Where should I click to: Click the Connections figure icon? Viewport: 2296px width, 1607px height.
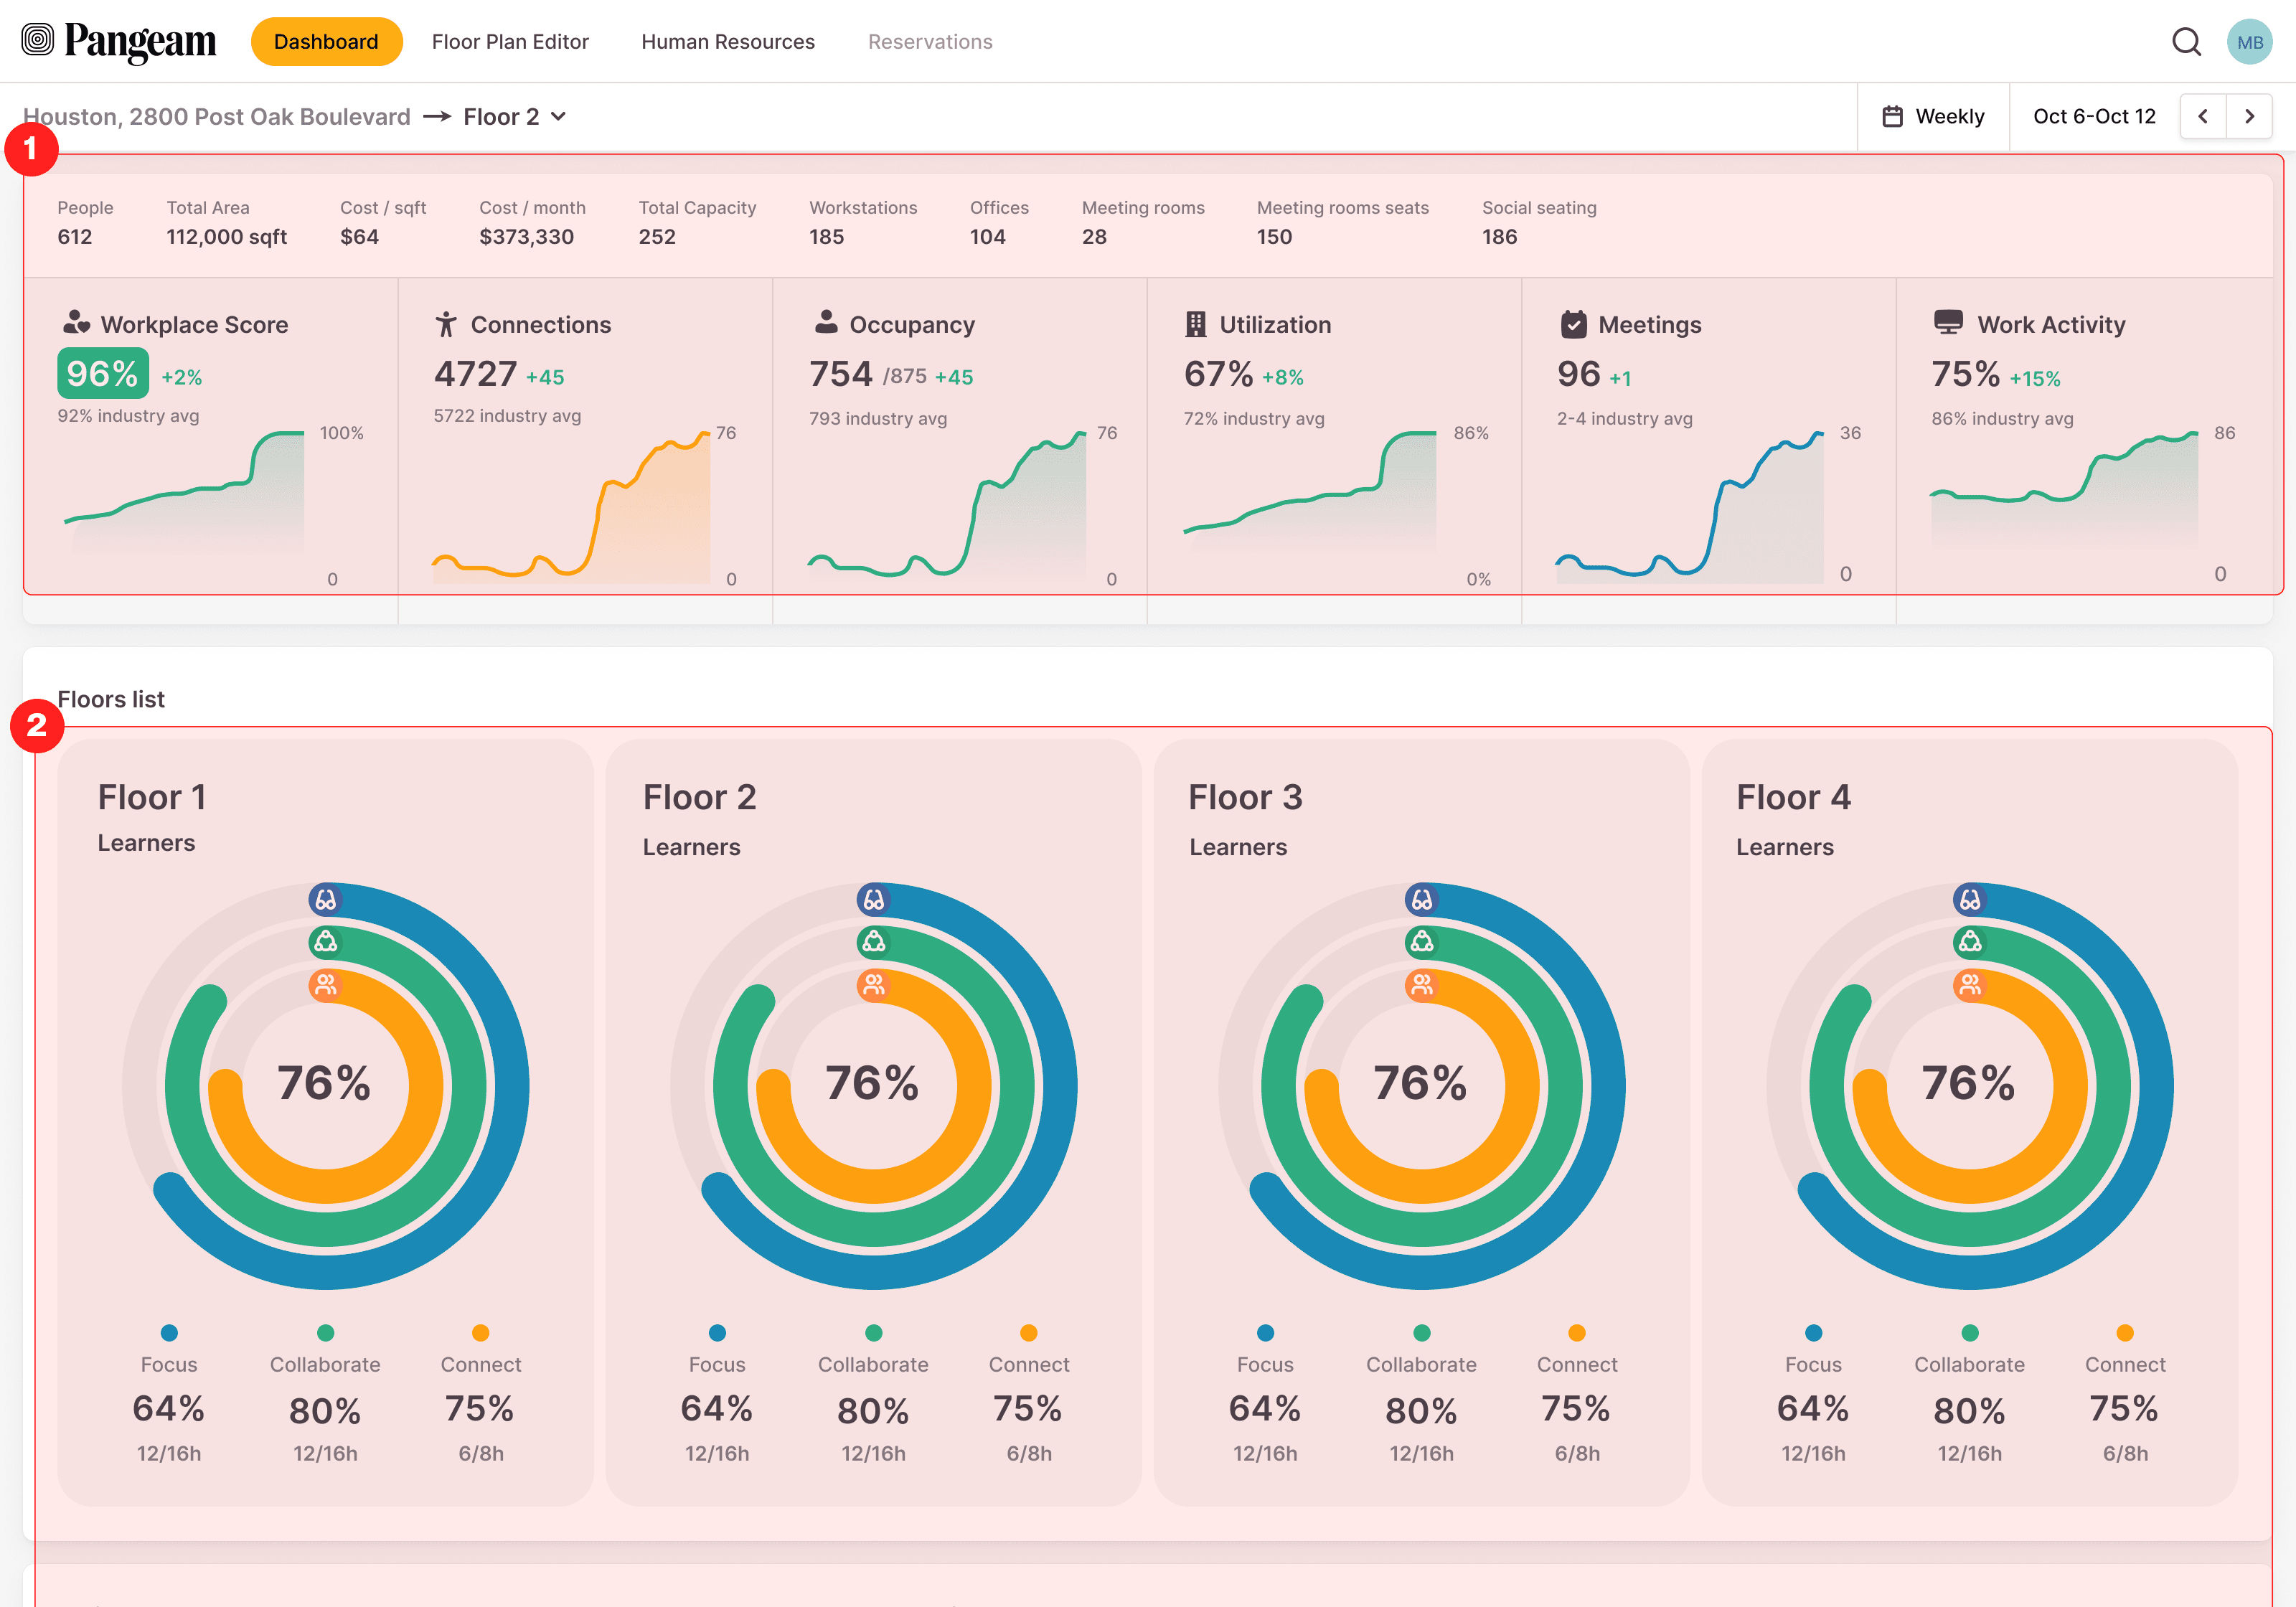(446, 324)
